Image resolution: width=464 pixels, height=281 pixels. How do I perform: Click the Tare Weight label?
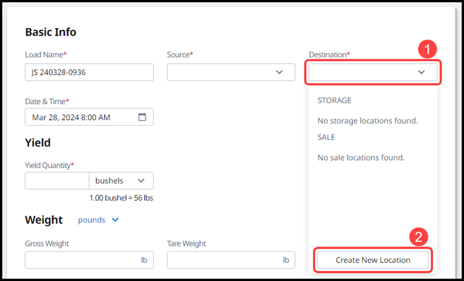pos(187,244)
